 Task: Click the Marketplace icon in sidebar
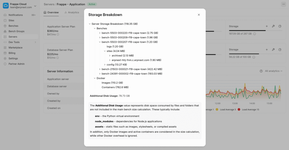pos(5,48)
